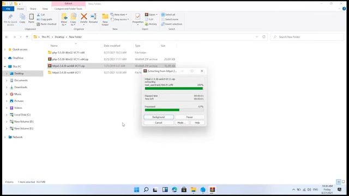Screen dimensions: 349x196
Task: Open address bar history dropdown
Action: (257, 37)
